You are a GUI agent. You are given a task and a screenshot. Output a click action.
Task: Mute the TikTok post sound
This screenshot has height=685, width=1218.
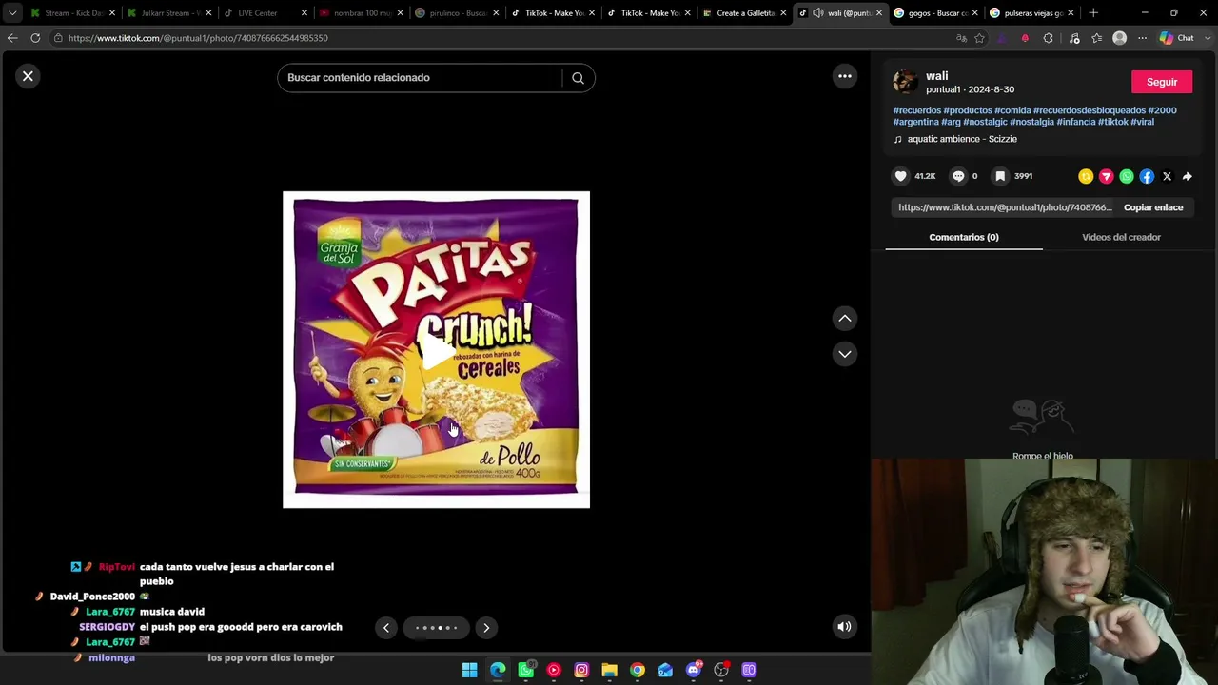coord(844,627)
